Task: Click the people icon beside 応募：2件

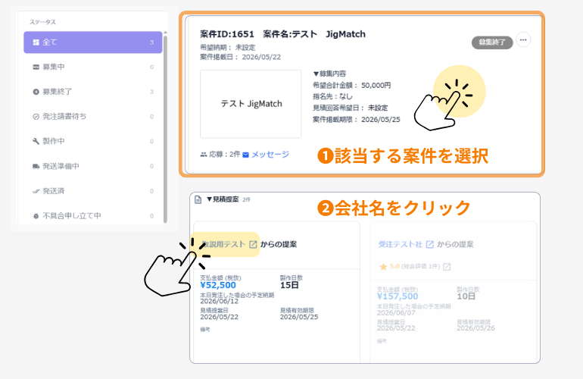Action: tap(204, 154)
